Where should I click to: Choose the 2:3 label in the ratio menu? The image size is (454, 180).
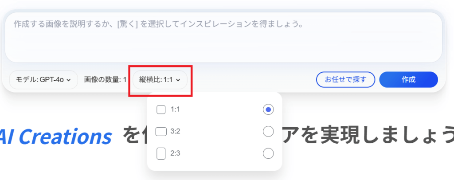coord(176,154)
